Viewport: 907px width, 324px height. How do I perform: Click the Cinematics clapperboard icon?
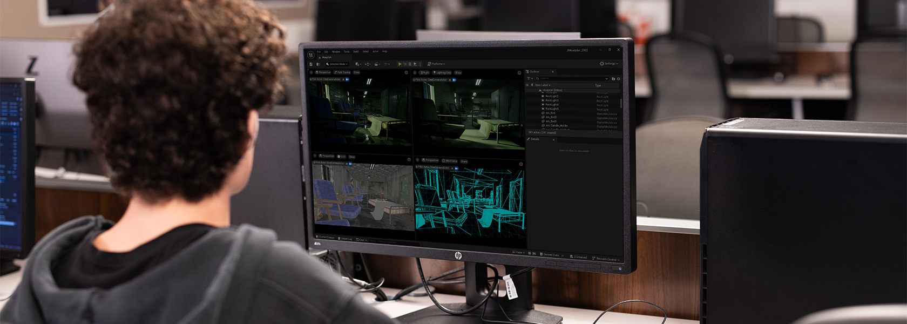point(377,64)
